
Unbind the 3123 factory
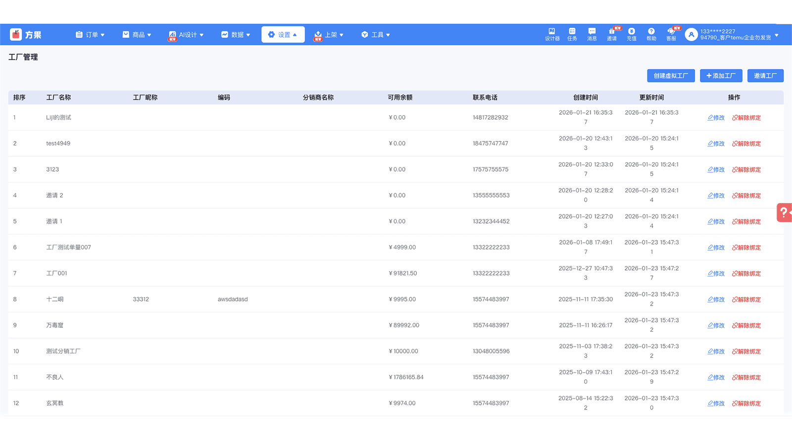pyautogui.click(x=746, y=170)
